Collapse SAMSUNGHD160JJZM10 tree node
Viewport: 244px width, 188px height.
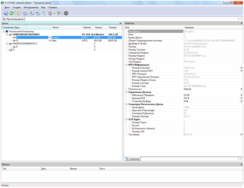pos(7,35)
